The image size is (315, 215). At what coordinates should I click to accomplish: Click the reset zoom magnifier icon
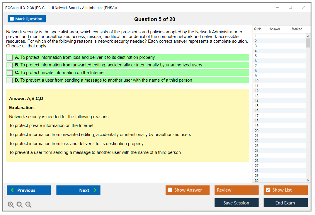click(20, 205)
